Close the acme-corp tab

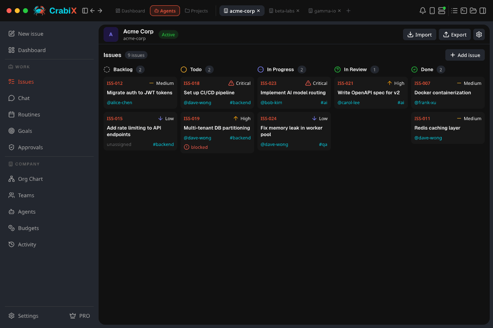coord(258,11)
